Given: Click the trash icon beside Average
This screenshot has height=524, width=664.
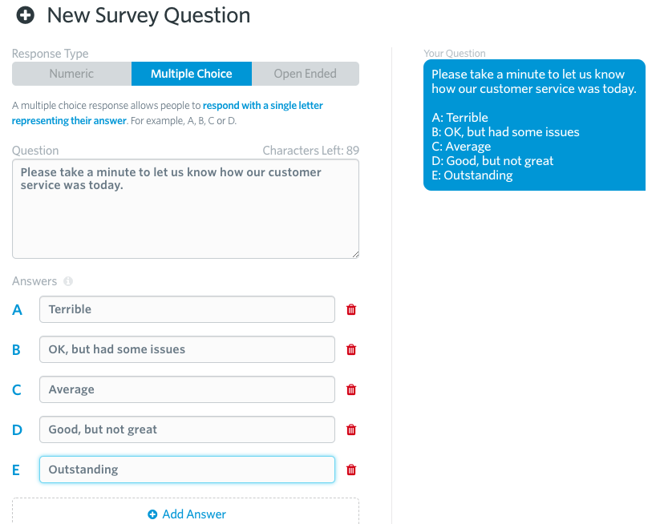Looking at the screenshot, I should [351, 389].
